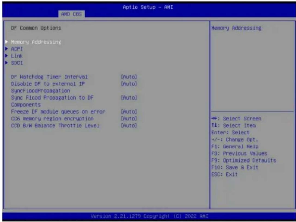Click the Change Opt. key hint
The width and height of the screenshot is (296, 222).
coord(235,139)
